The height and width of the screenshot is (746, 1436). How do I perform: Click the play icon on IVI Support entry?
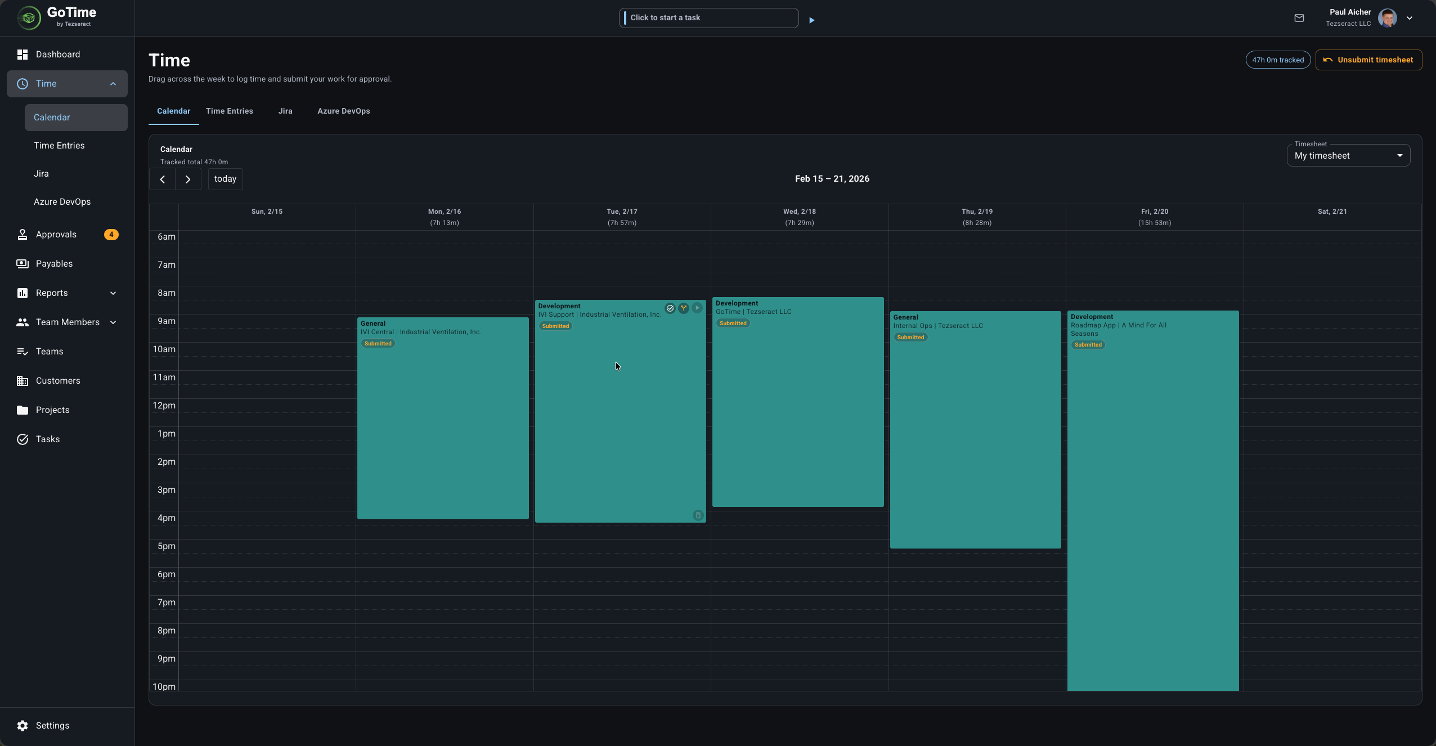tap(697, 308)
